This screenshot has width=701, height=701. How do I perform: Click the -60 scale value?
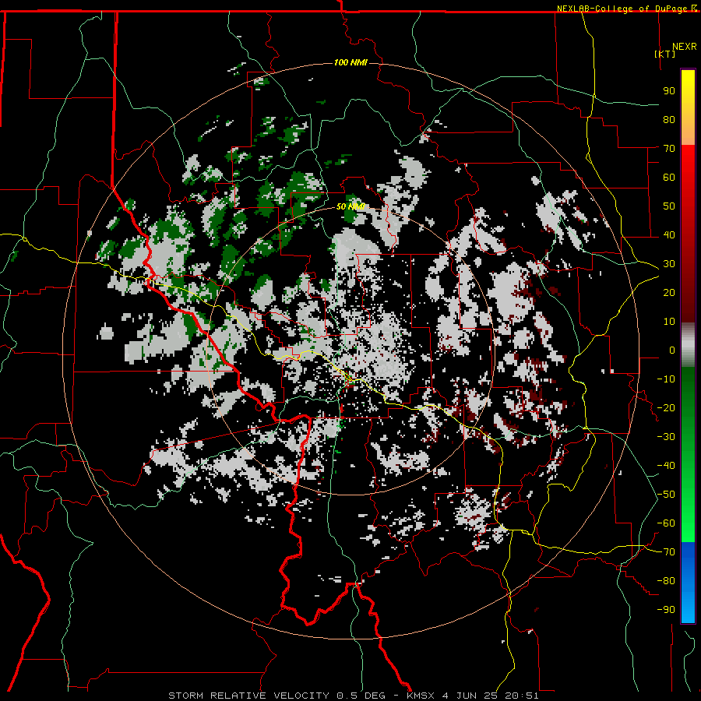666,523
